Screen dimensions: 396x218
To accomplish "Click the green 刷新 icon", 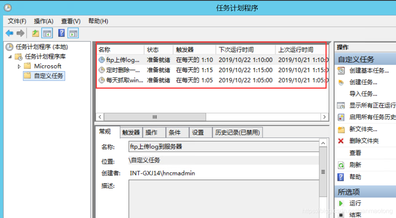I will [341, 165].
